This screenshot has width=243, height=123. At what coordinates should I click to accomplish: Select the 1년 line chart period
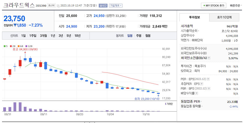click(53, 36)
